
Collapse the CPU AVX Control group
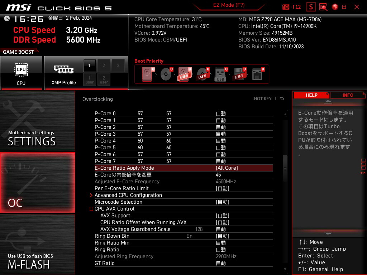pos(91,209)
